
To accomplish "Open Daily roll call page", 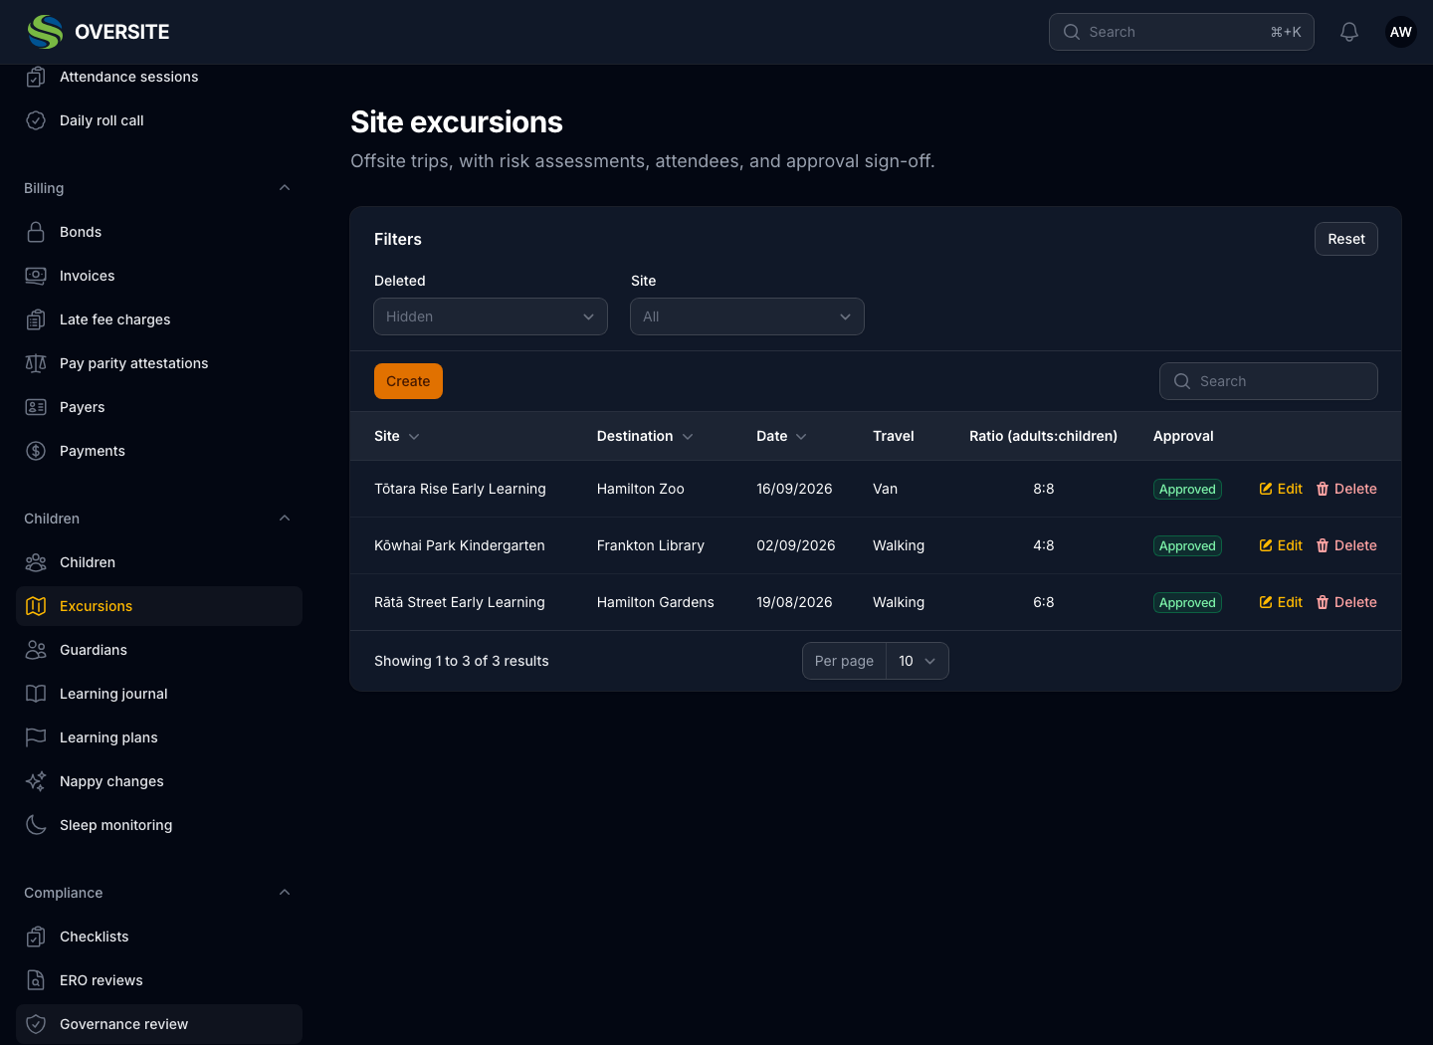I will pyautogui.click(x=159, y=120).
